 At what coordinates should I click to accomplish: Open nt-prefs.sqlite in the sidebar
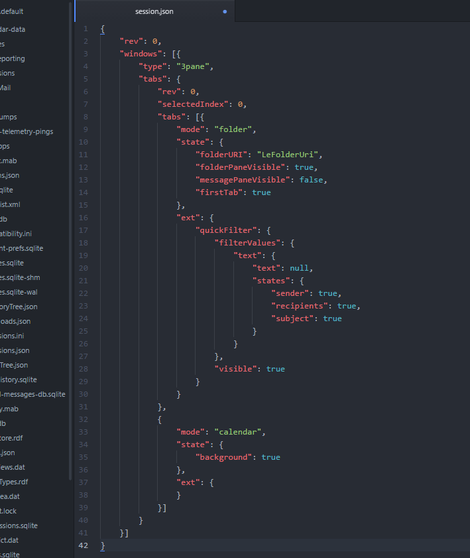tap(21, 248)
